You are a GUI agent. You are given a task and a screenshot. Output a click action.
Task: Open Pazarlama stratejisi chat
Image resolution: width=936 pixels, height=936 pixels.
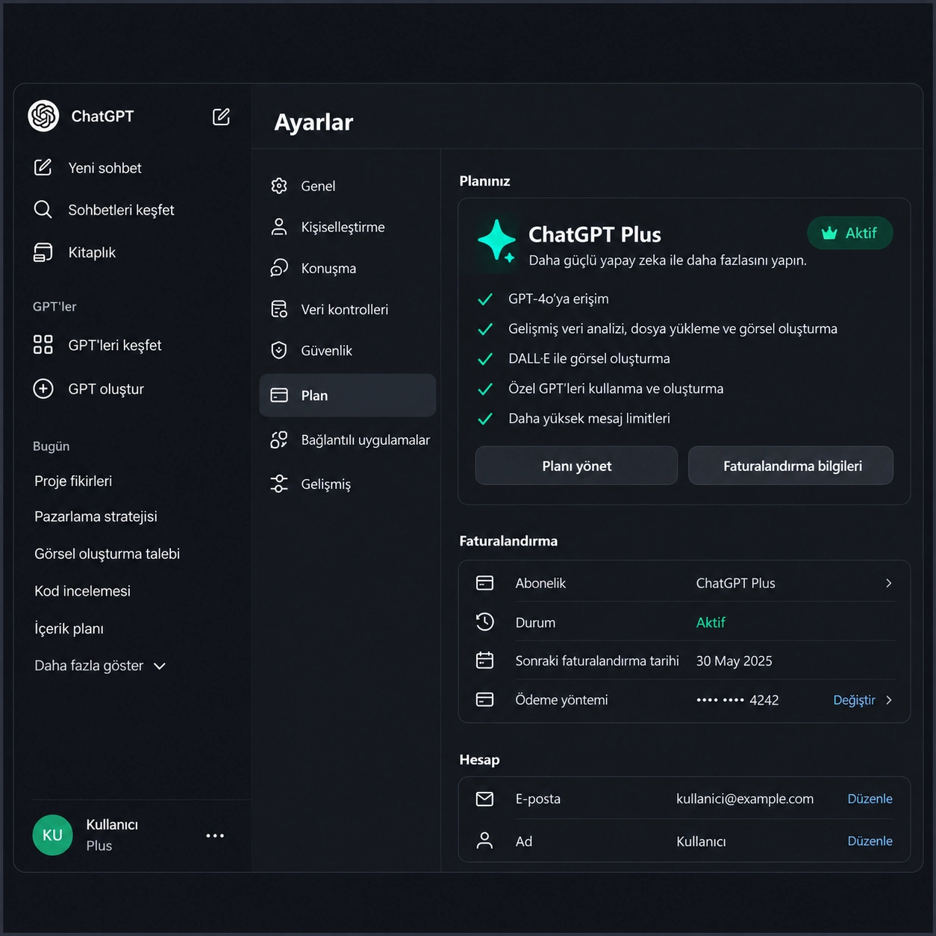pos(96,517)
